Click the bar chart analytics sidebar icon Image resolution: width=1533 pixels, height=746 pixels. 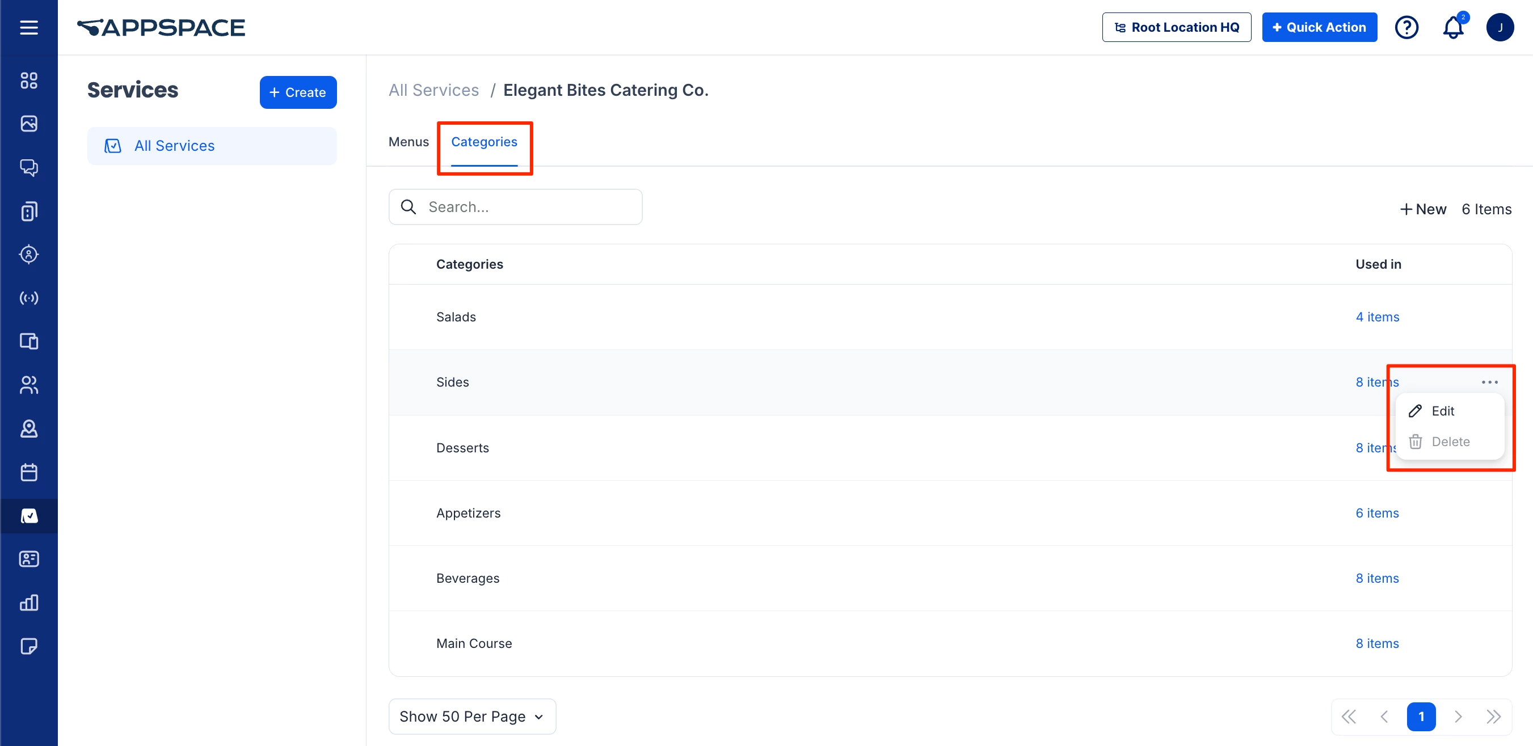click(28, 603)
